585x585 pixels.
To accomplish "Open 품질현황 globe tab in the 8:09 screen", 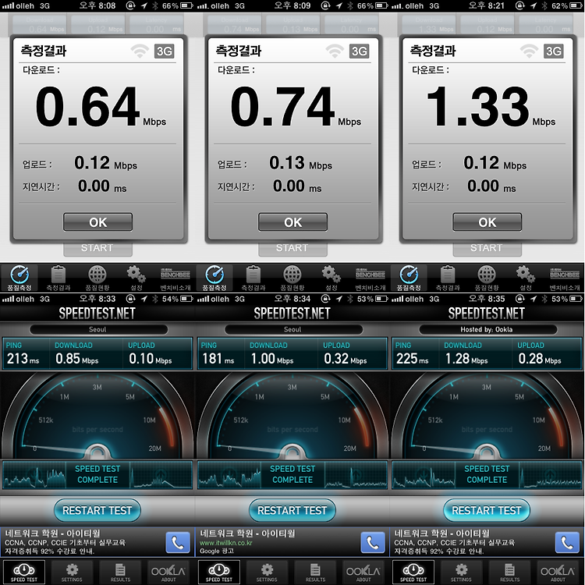I will (292, 278).
